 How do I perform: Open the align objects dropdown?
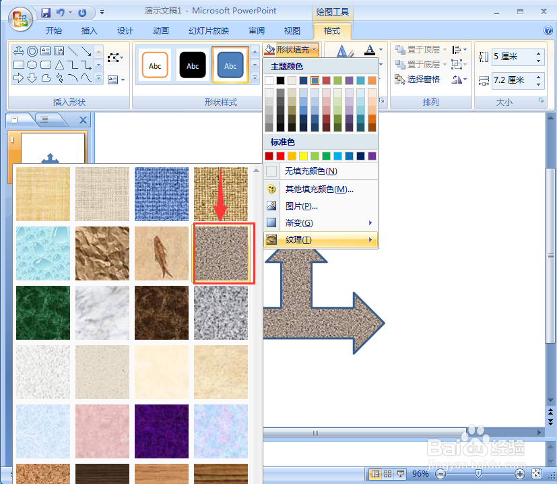tap(459, 49)
